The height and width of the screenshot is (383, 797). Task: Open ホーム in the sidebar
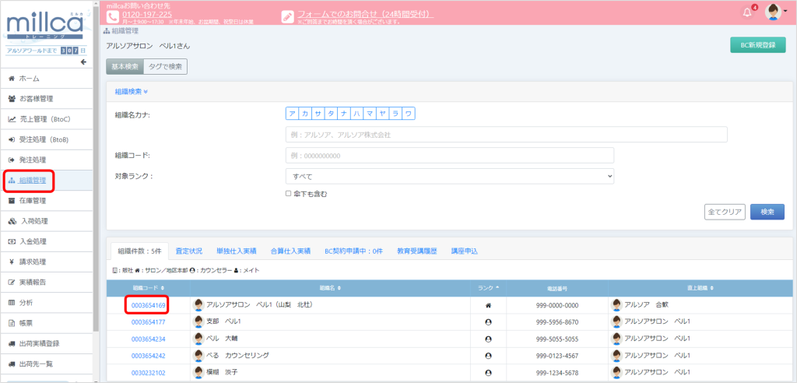[x=29, y=79]
